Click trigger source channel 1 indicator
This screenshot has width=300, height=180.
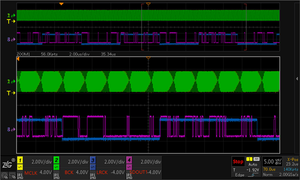[x=249, y=159]
